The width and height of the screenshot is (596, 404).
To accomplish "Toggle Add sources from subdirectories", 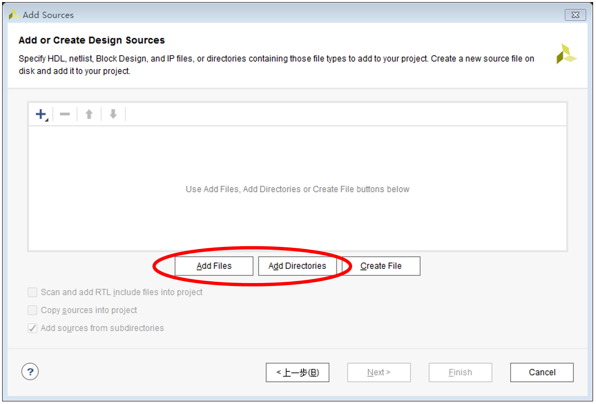I will click(x=32, y=328).
